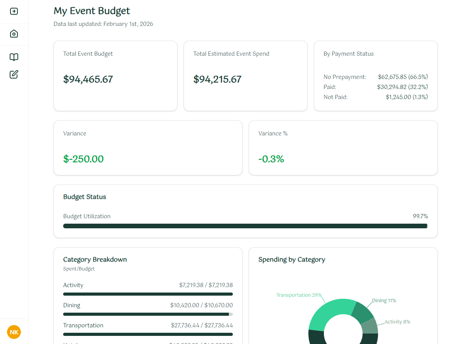
Task: Click the Transportation 29% chart label
Action: coord(299,295)
